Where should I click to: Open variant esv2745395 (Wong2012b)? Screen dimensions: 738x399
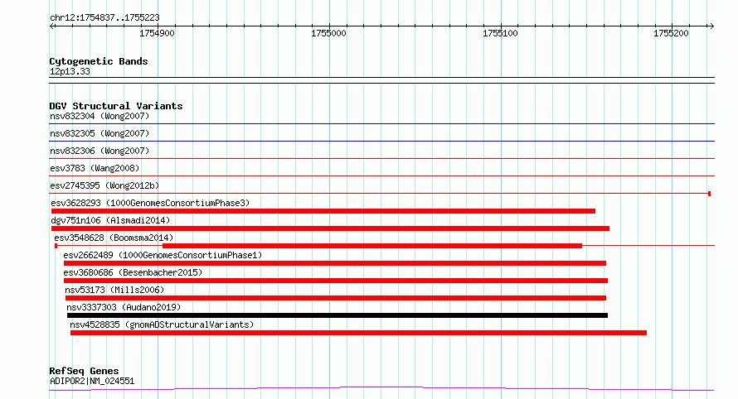104,185
